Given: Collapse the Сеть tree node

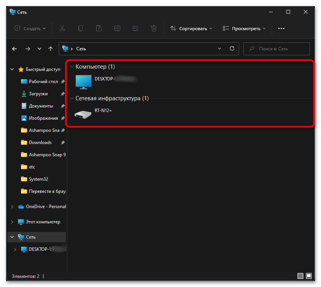Looking at the screenshot, I should [x=12, y=237].
